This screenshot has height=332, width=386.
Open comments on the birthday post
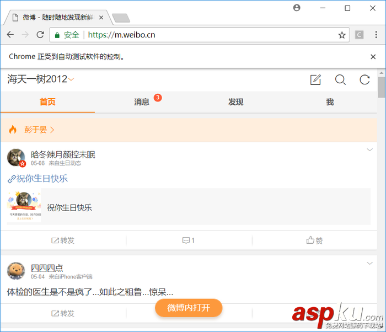[x=189, y=240]
